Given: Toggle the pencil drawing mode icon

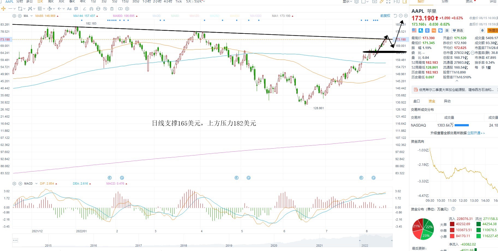Looking at the screenshot, I should point(381,1).
